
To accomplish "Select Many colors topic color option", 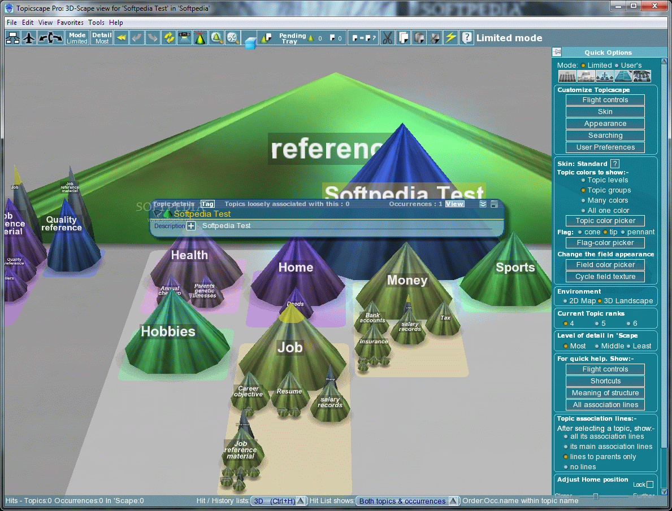I will (583, 200).
